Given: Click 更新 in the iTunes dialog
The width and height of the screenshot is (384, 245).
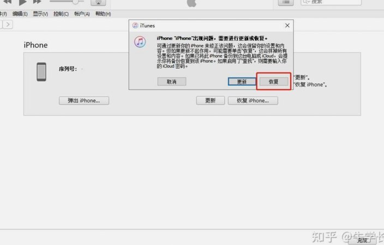Looking at the screenshot, I should (x=242, y=82).
